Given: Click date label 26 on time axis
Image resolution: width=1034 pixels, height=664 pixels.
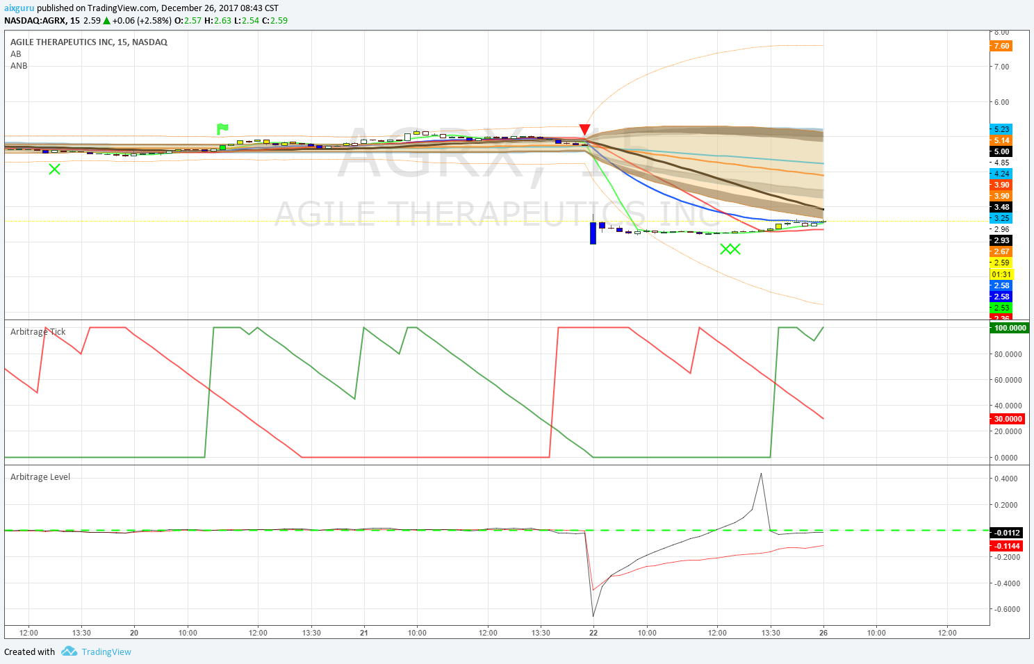Looking at the screenshot, I should 823,633.
